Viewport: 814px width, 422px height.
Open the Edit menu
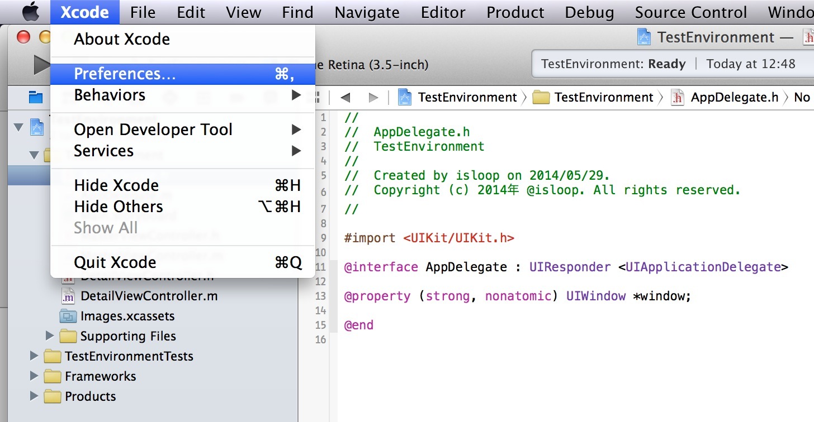coord(191,12)
